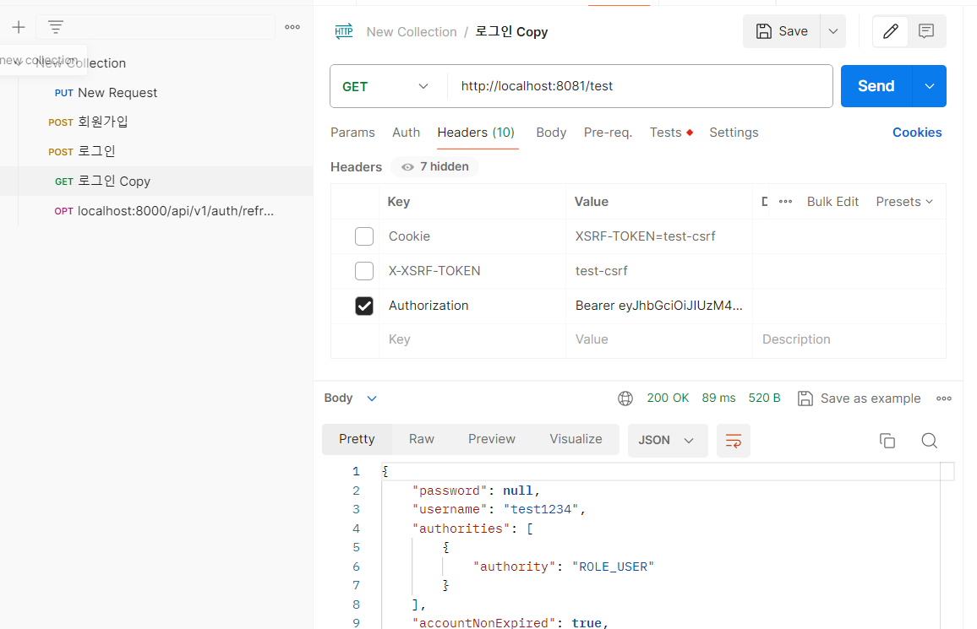Image resolution: width=977 pixels, height=629 pixels.
Task: Click the request URL input field
Action: click(640, 86)
